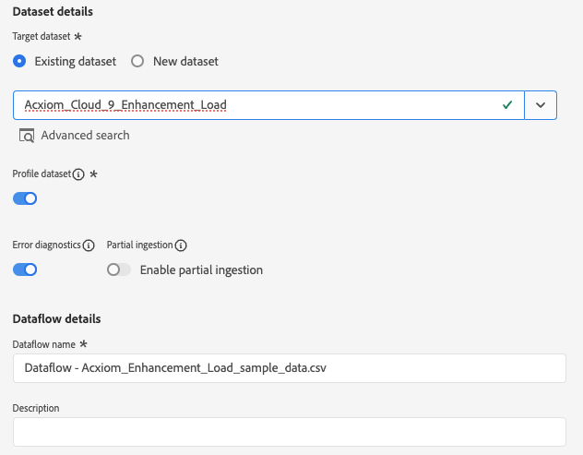Image resolution: width=583 pixels, height=455 pixels.
Task: Click the Profile dataset info icon
Action: point(78,174)
